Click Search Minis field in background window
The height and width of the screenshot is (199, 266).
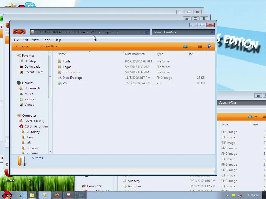point(242,103)
